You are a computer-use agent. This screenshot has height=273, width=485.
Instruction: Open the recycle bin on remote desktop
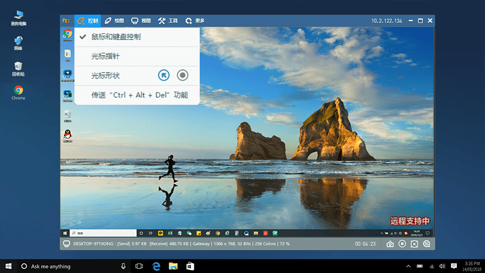(x=68, y=116)
